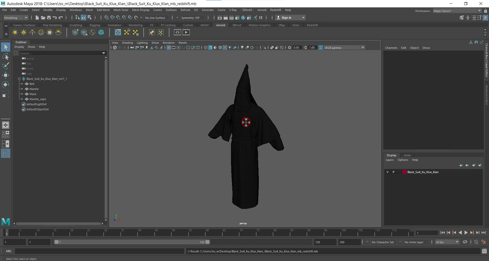Open the Outliner search filter dropdown arrow
The image size is (489, 261).
tap(104, 53)
